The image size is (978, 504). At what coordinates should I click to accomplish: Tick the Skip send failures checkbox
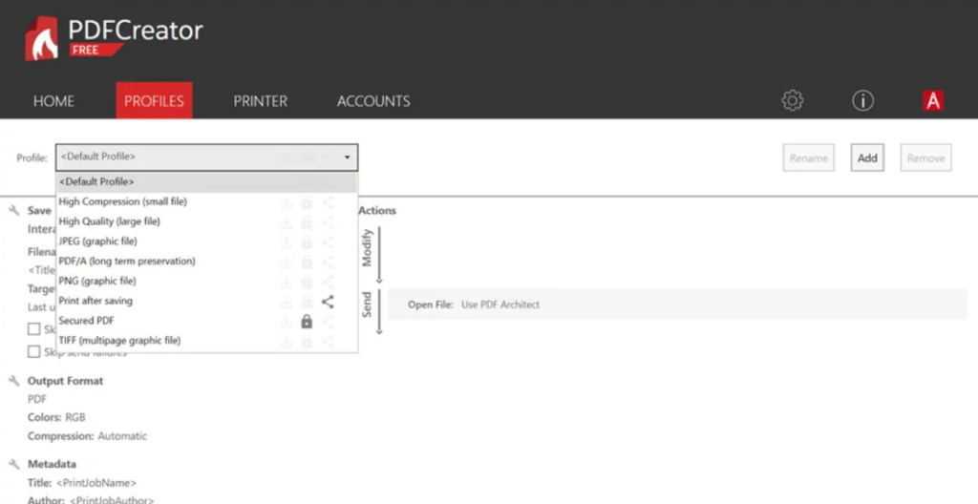pyautogui.click(x=33, y=352)
